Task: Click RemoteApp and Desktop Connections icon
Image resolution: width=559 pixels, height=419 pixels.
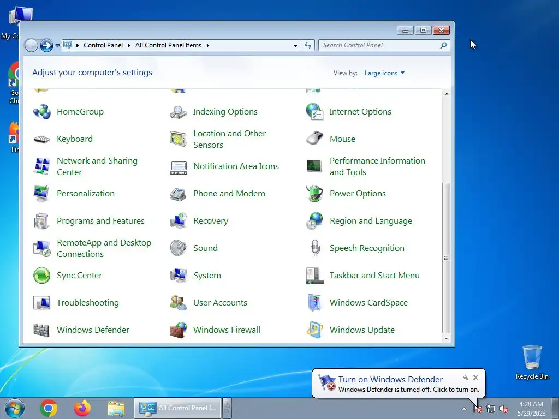Action: pyautogui.click(x=42, y=248)
